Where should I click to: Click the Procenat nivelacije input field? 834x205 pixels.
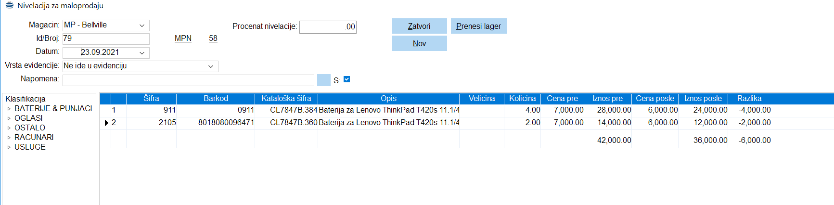(327, 27)
